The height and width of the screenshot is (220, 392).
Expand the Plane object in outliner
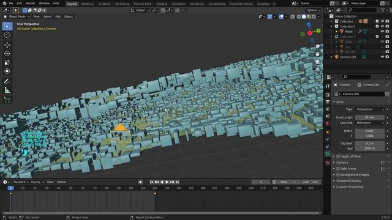click(x=336, y=31)
